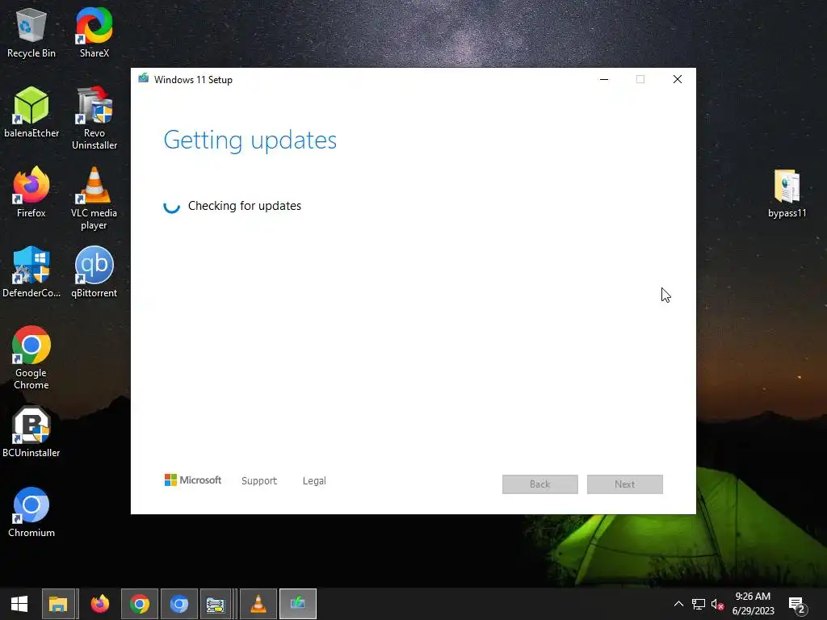The width and height of the screenshot is (827, 620).
Task: Open the settings-like app taskbar icon next to Chromium
Action: (216, 604)
